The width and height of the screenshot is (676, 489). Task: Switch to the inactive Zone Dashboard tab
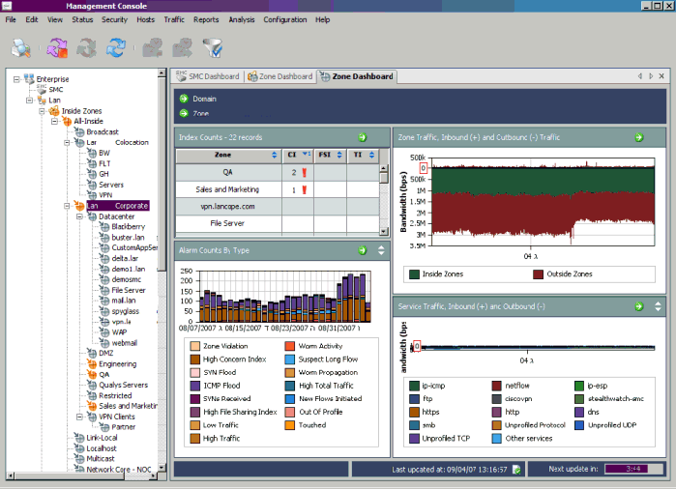[x=280, y=76]
